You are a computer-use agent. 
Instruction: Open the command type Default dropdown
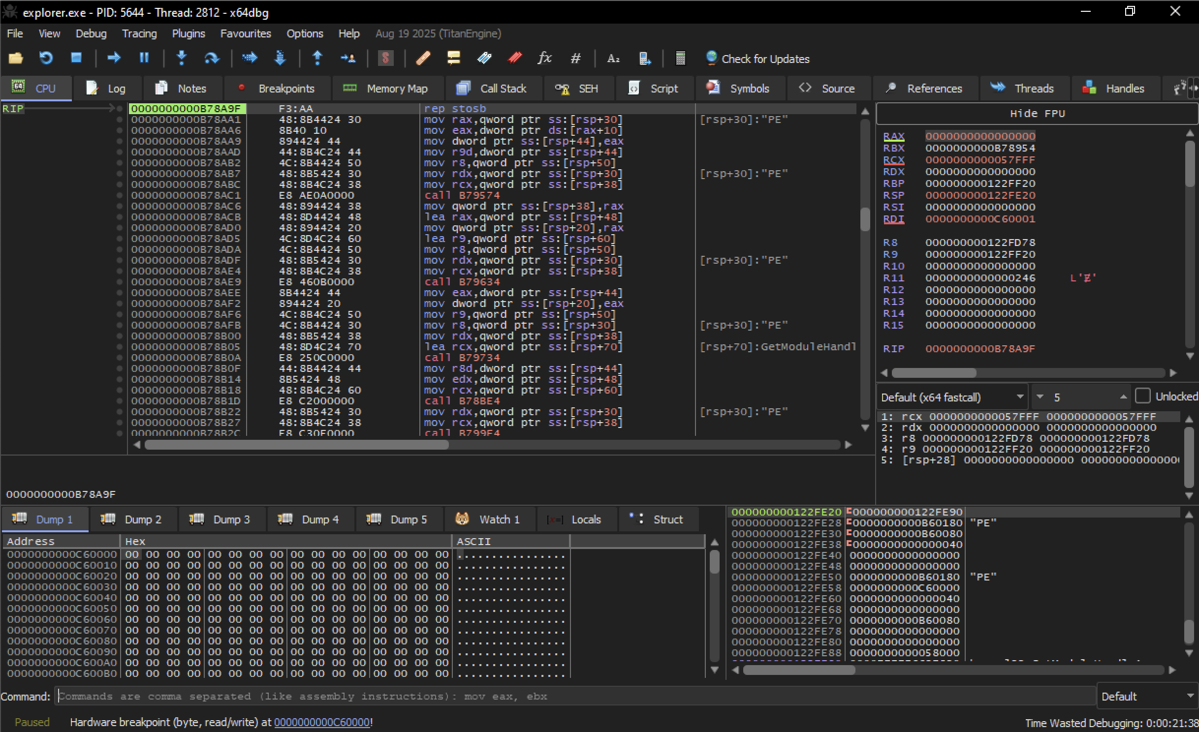[x=1147, y=696]
